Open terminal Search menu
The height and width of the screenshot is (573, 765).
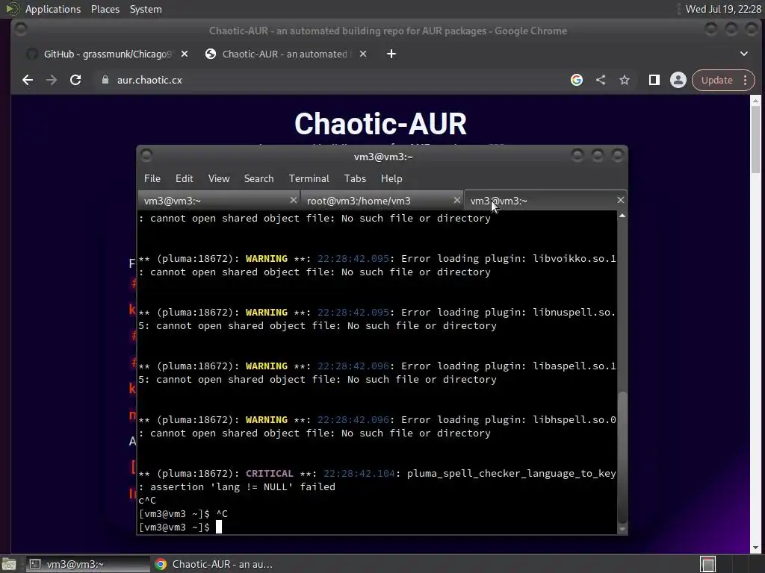point(258,178)
